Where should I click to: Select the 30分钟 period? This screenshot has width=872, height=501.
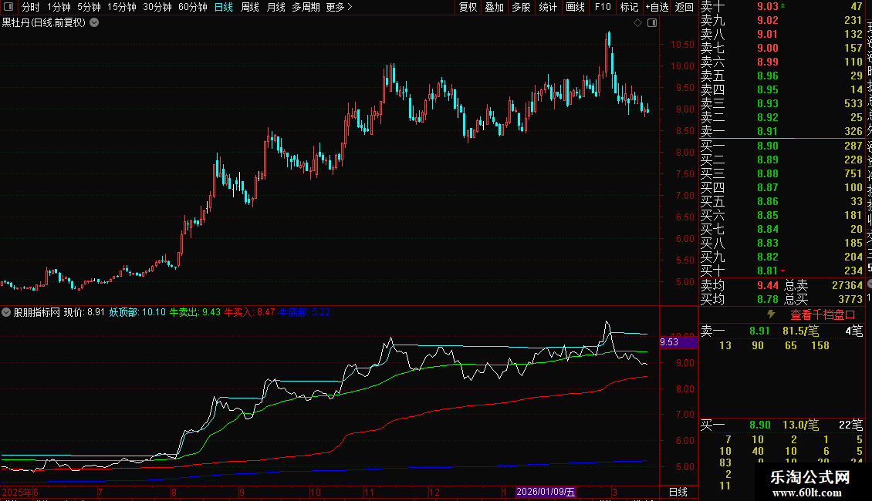[x=157, y=7]
